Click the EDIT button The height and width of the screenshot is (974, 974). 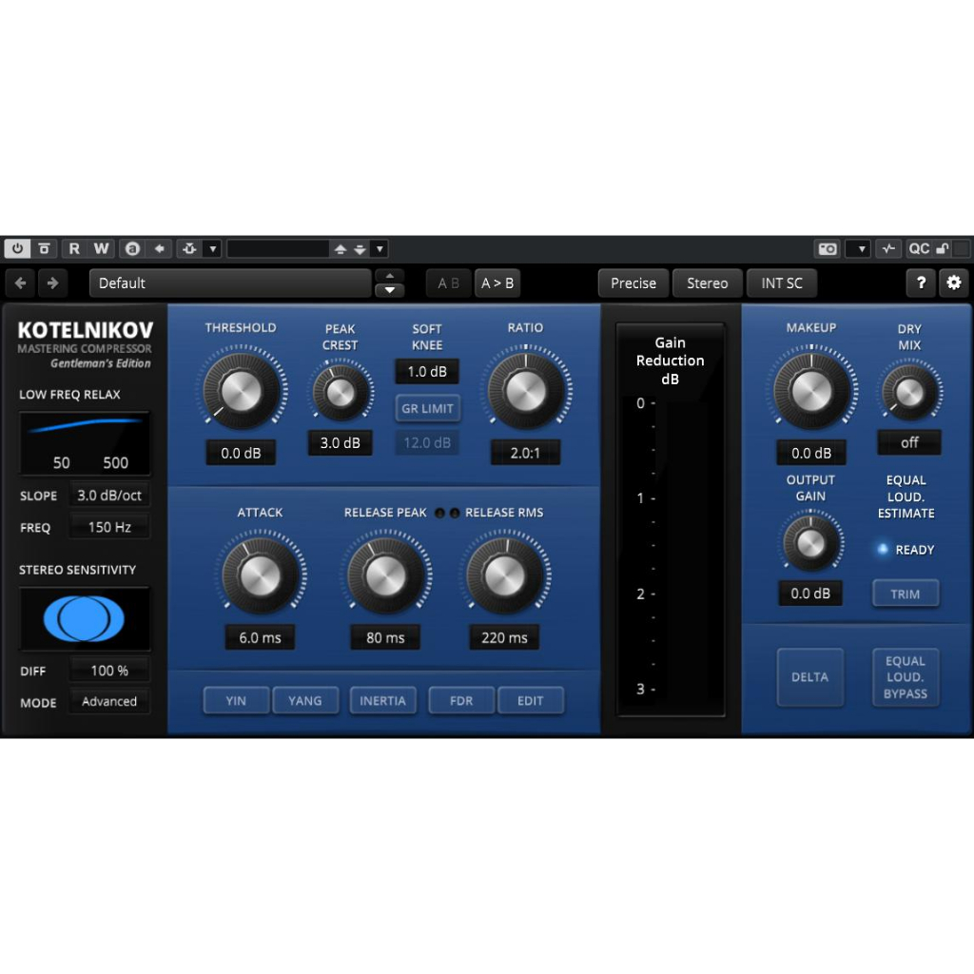531,701
